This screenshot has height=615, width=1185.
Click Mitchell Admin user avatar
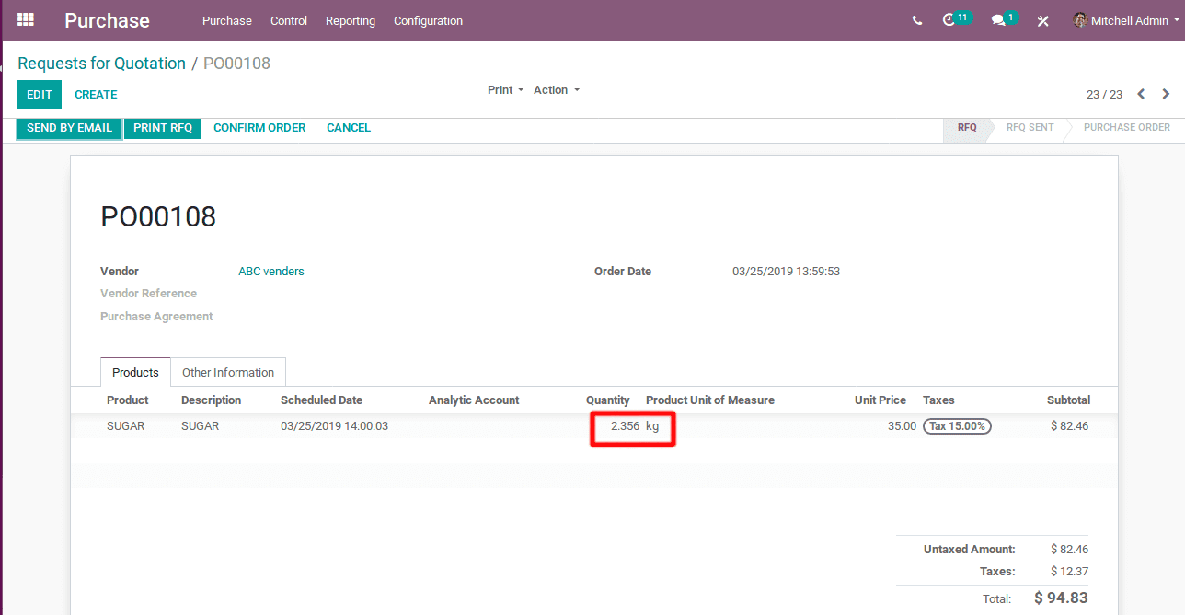(1080, 20)
